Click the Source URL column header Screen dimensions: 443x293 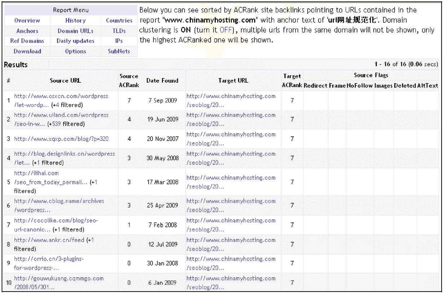coord(65,80)
